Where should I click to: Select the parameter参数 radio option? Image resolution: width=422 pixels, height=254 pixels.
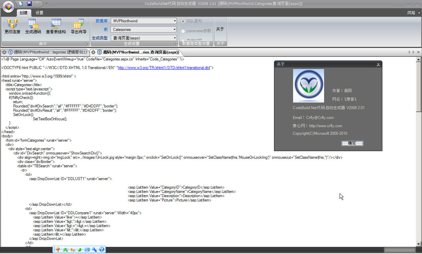(183, 31)
